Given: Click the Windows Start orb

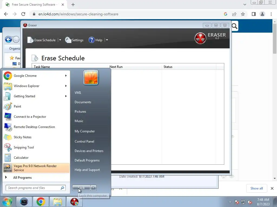Looking at the screenshot, I should point(7,202).
